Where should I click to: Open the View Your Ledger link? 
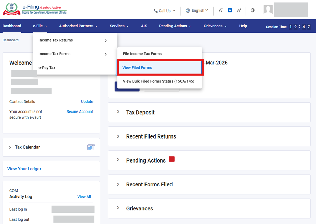pos(24,169)
